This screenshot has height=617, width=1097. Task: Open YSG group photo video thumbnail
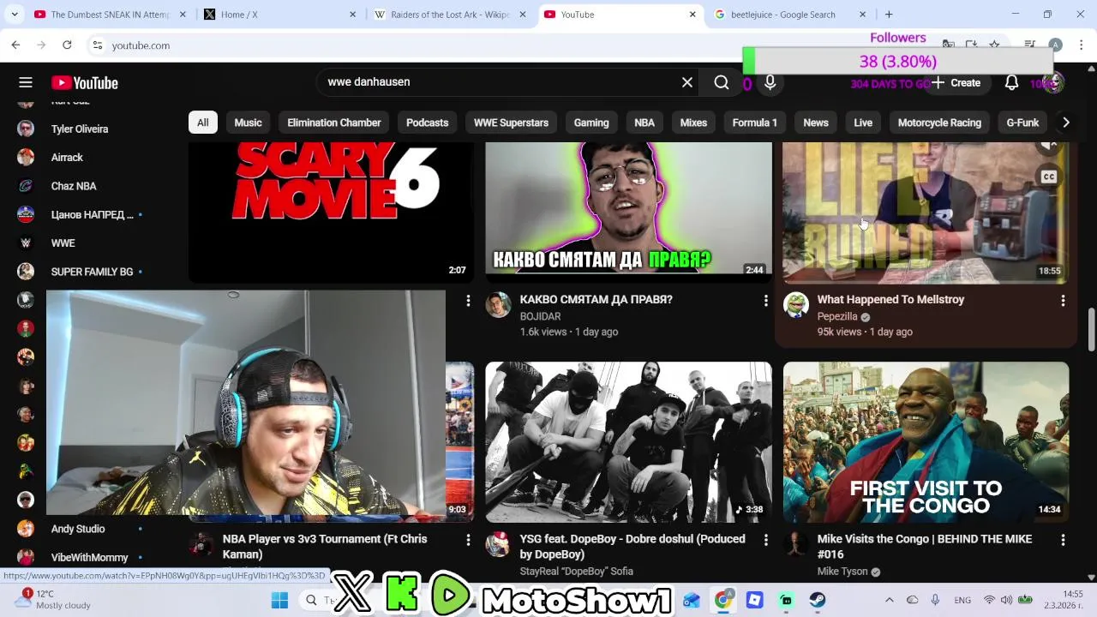(628, 442)
